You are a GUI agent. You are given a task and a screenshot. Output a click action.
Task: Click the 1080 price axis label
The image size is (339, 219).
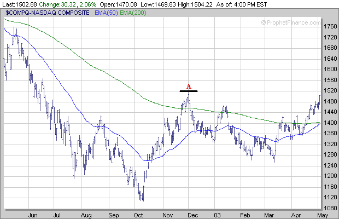tap(330, 208)
